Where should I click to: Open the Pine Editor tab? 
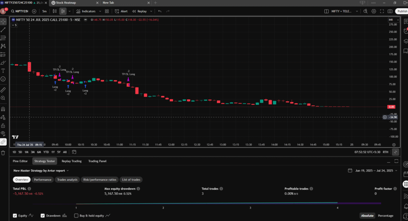(x=20, y=161)
